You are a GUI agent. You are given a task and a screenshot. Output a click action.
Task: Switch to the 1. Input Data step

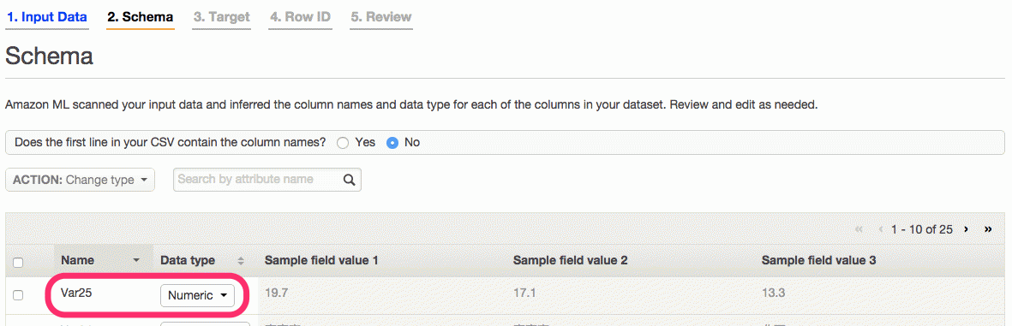(46, 17)
